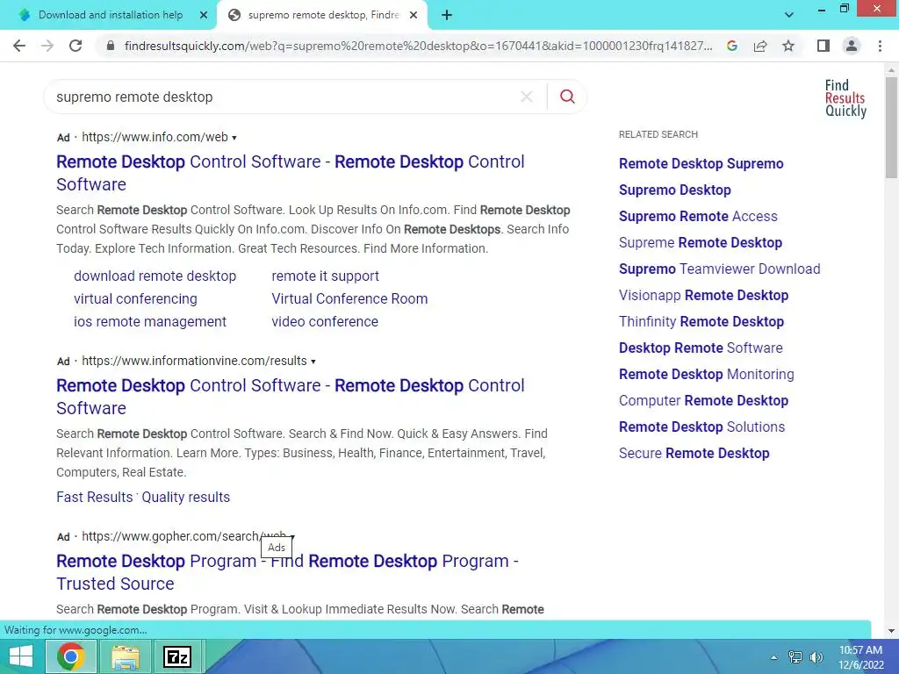The height and width of the screenshot is (674, 899).
Task: Select related search Supremo Teamviewer Download
Action: [720, 269]
